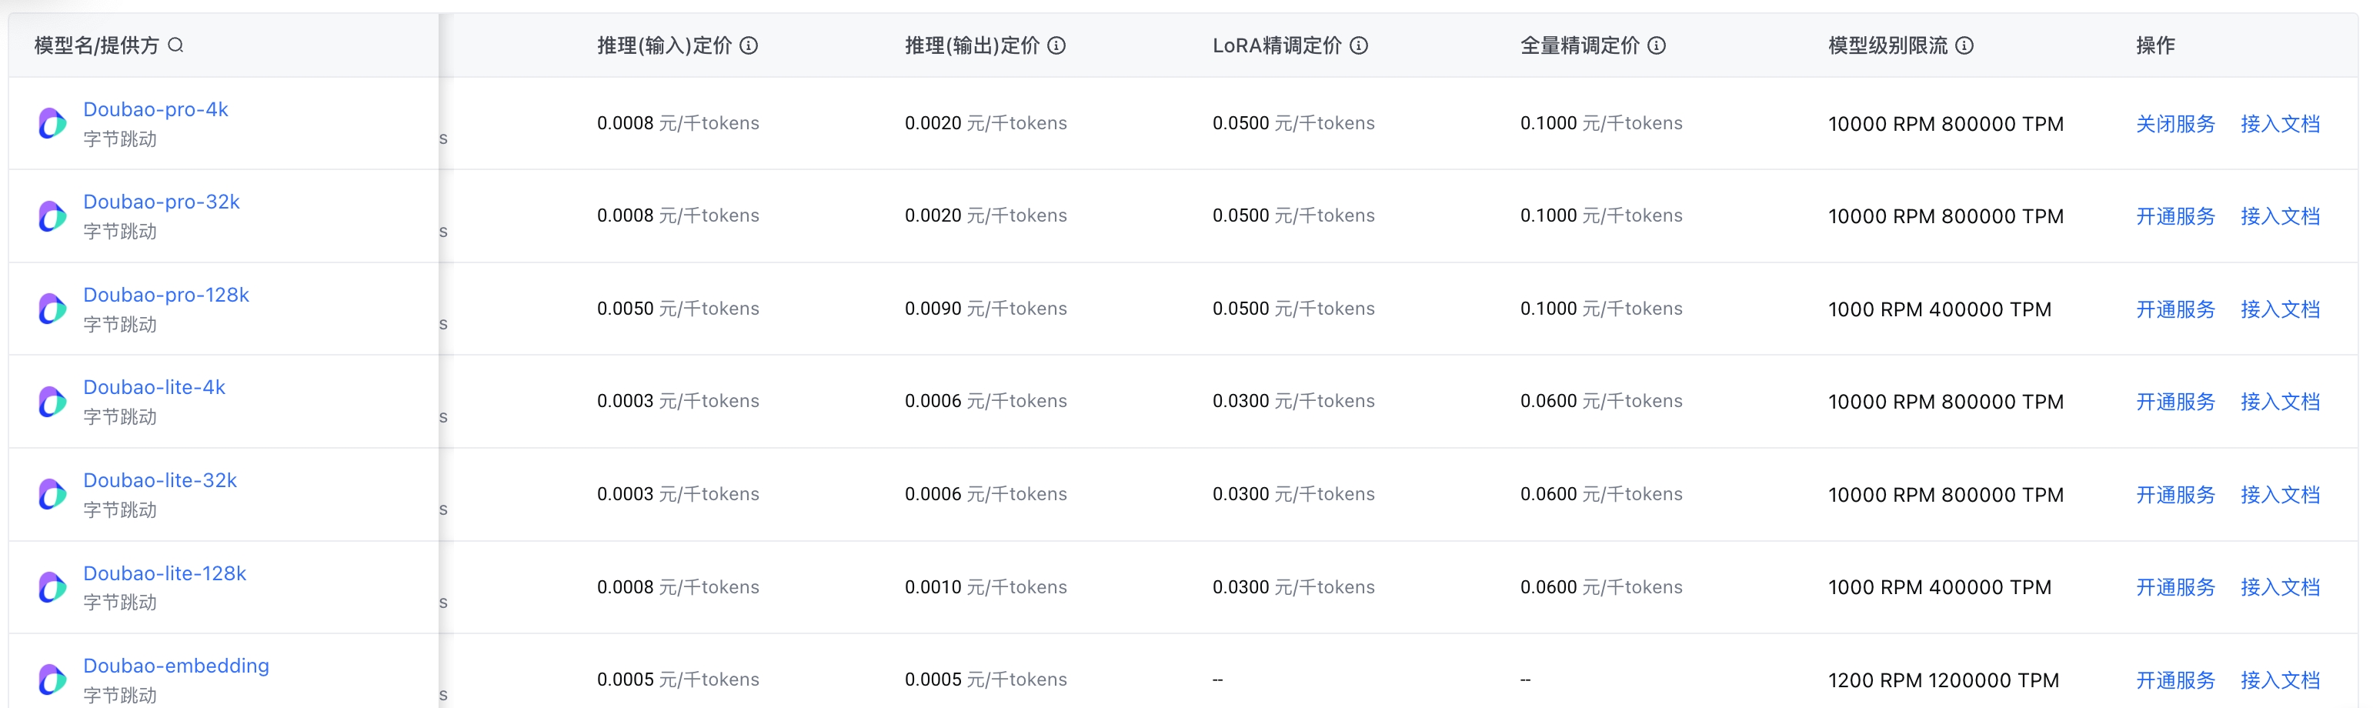The width and height of the screenshot is (2373, 708).
Task: Click the Doubao-pro-4k model logo
Action: pyautogui.click(x=52, y=122)
